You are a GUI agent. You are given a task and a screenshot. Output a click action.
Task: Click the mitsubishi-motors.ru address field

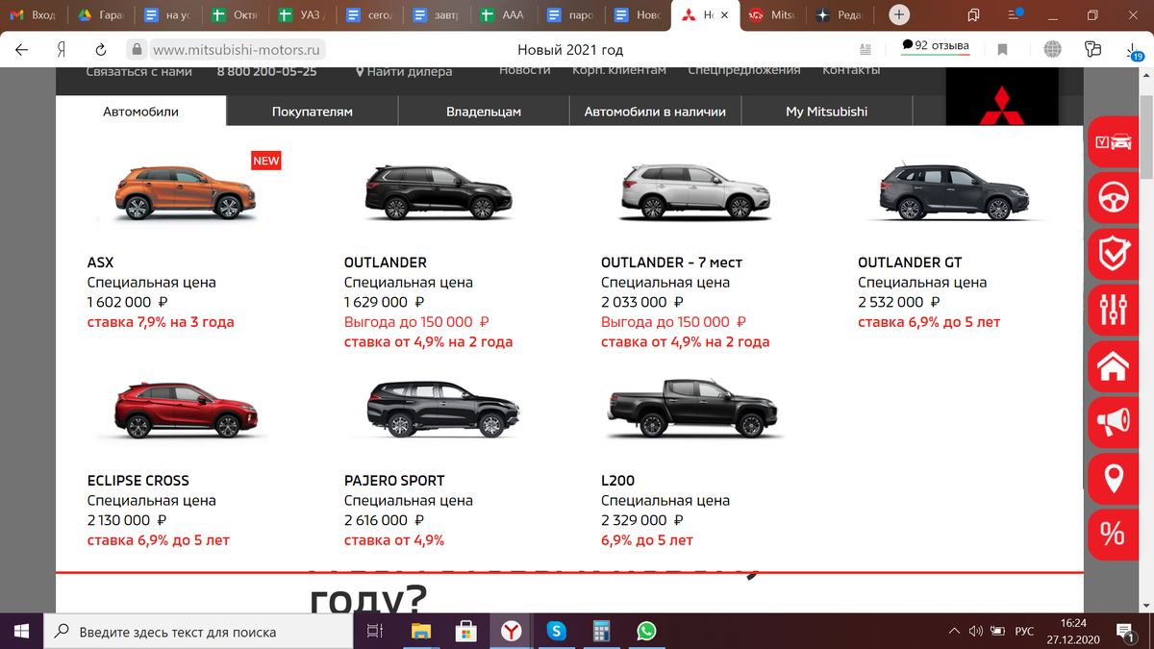coord(238,50)
